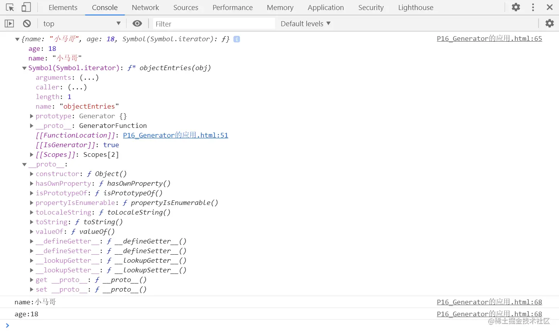Expand the [[Scopes]] row

tap(32, 154)
